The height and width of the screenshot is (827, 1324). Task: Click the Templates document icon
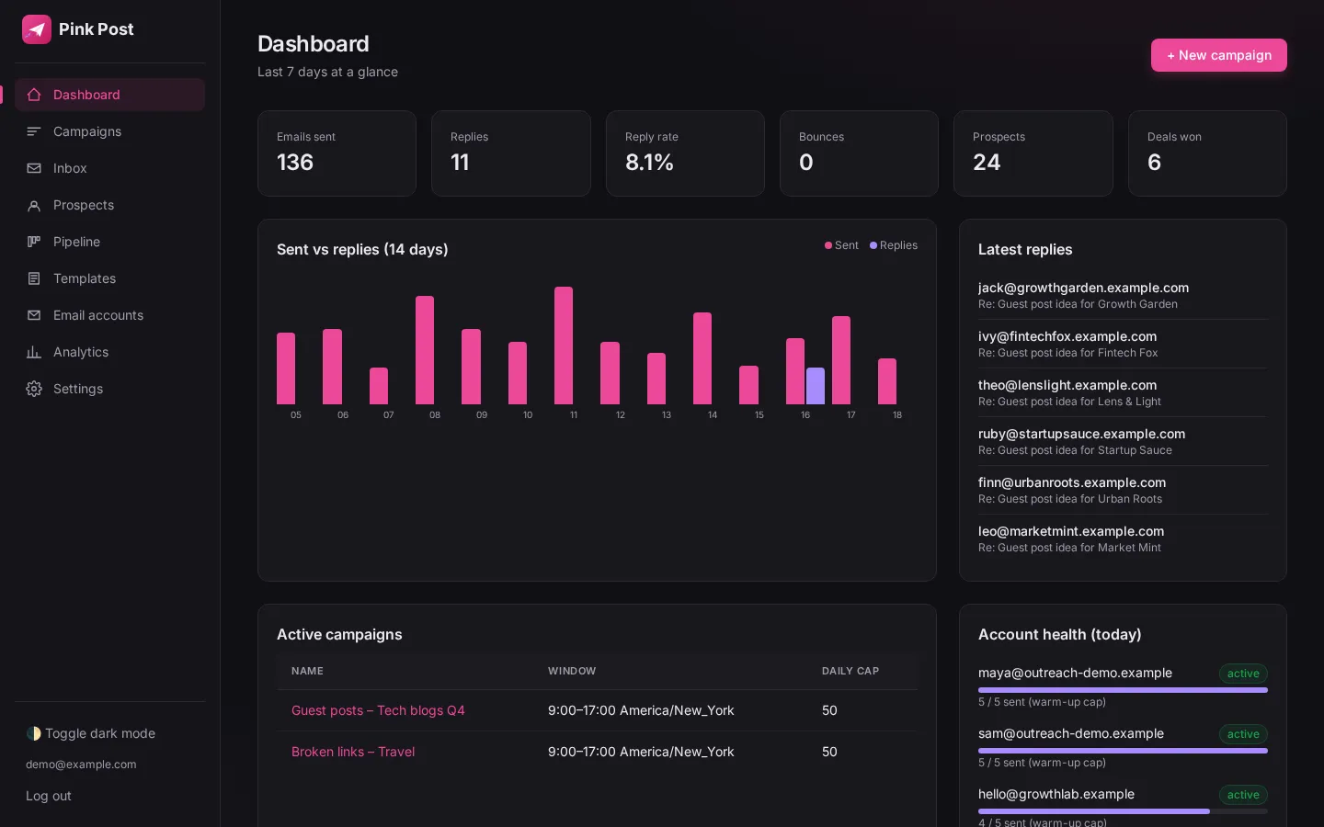point(34,278)
